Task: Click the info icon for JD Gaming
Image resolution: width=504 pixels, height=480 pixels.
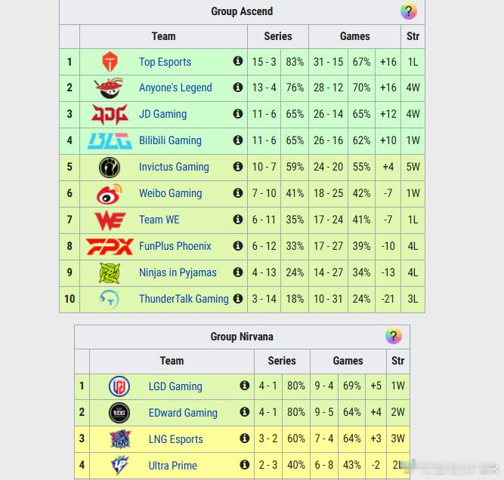Action: pos(238,114)
